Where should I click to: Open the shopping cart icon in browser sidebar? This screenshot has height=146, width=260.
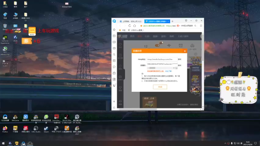(x=114, y=85)
